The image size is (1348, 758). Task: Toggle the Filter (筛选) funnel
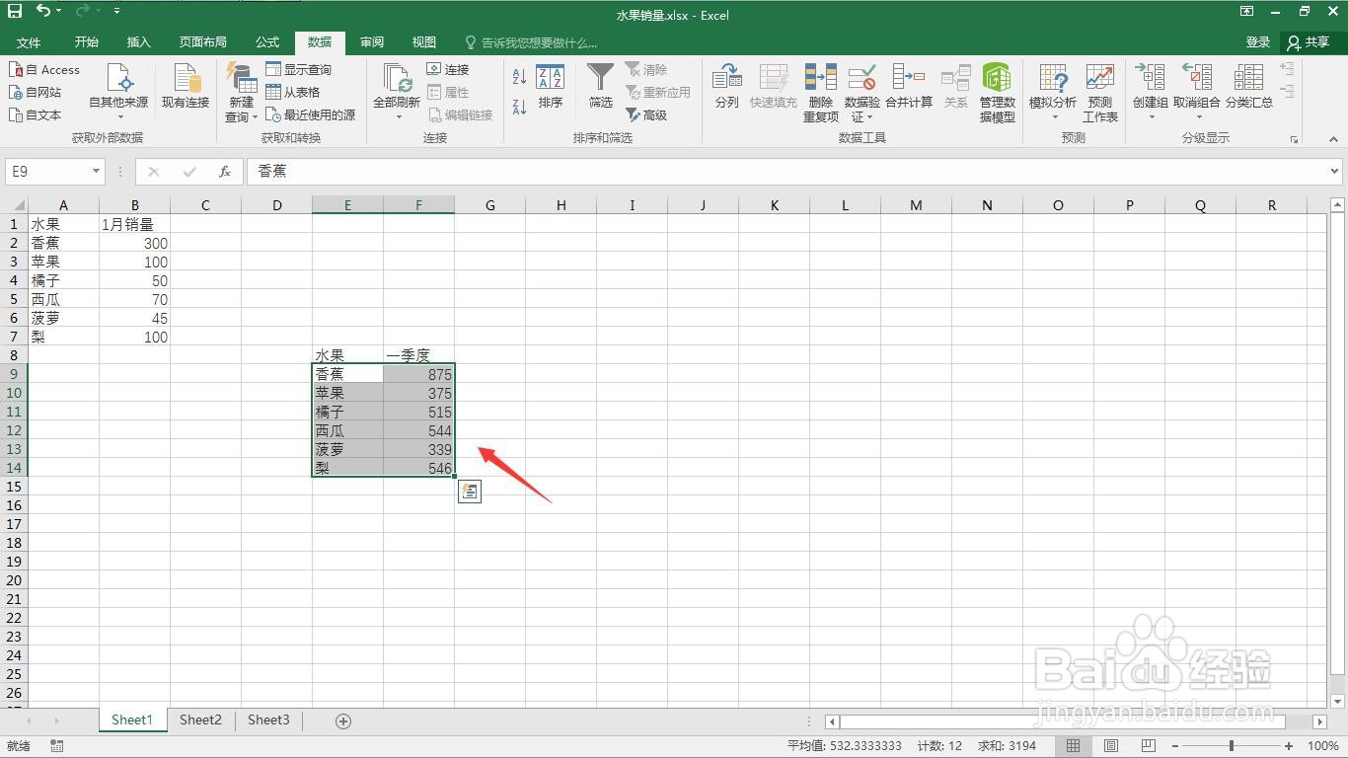pos(600,87)
